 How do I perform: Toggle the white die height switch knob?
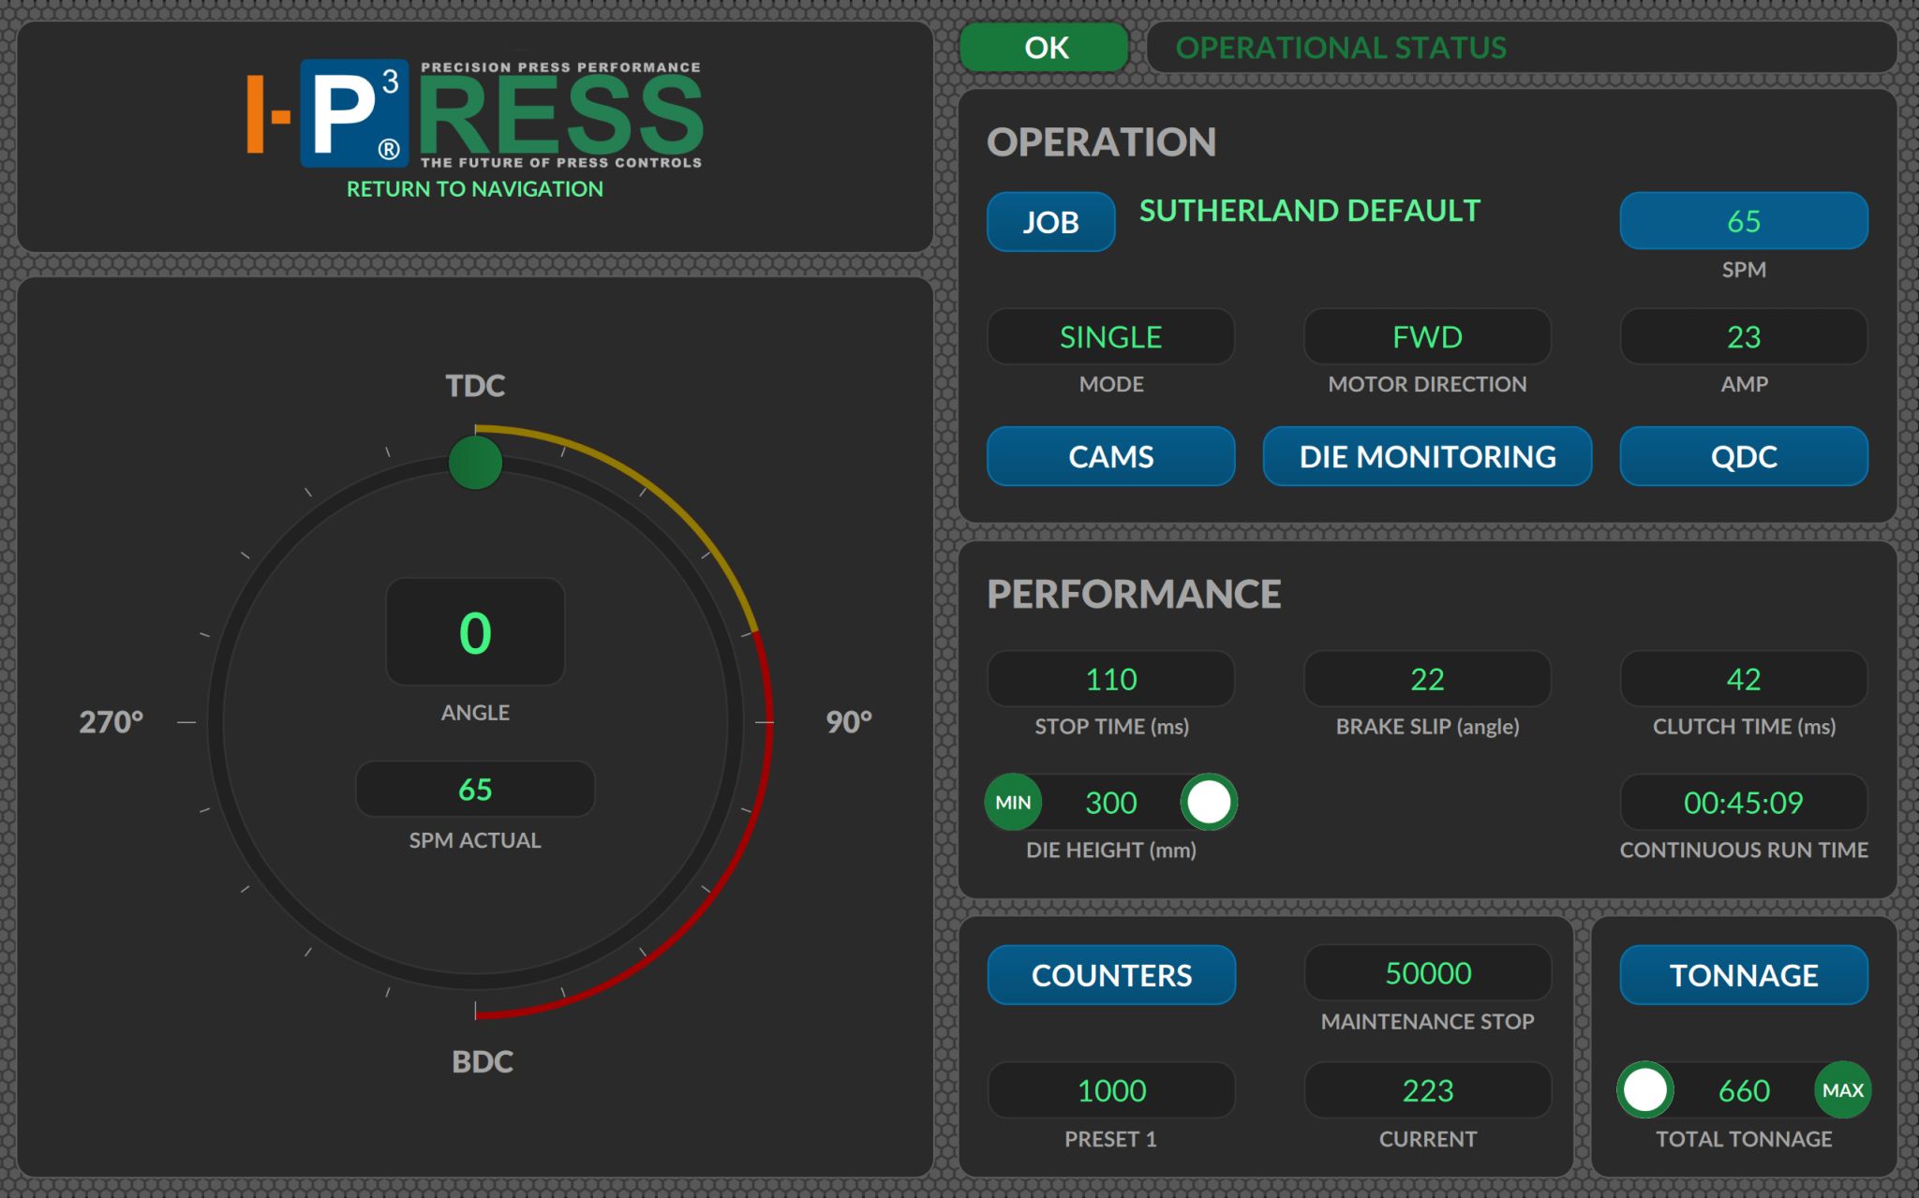[1209, 803]
